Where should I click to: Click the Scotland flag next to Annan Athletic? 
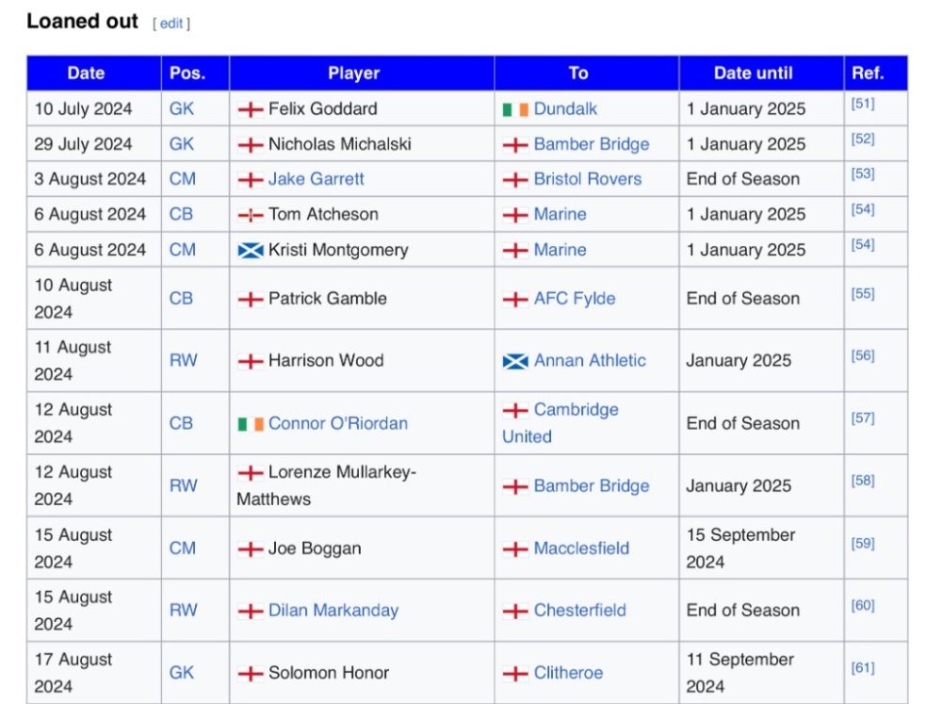(x=515, y=361)
